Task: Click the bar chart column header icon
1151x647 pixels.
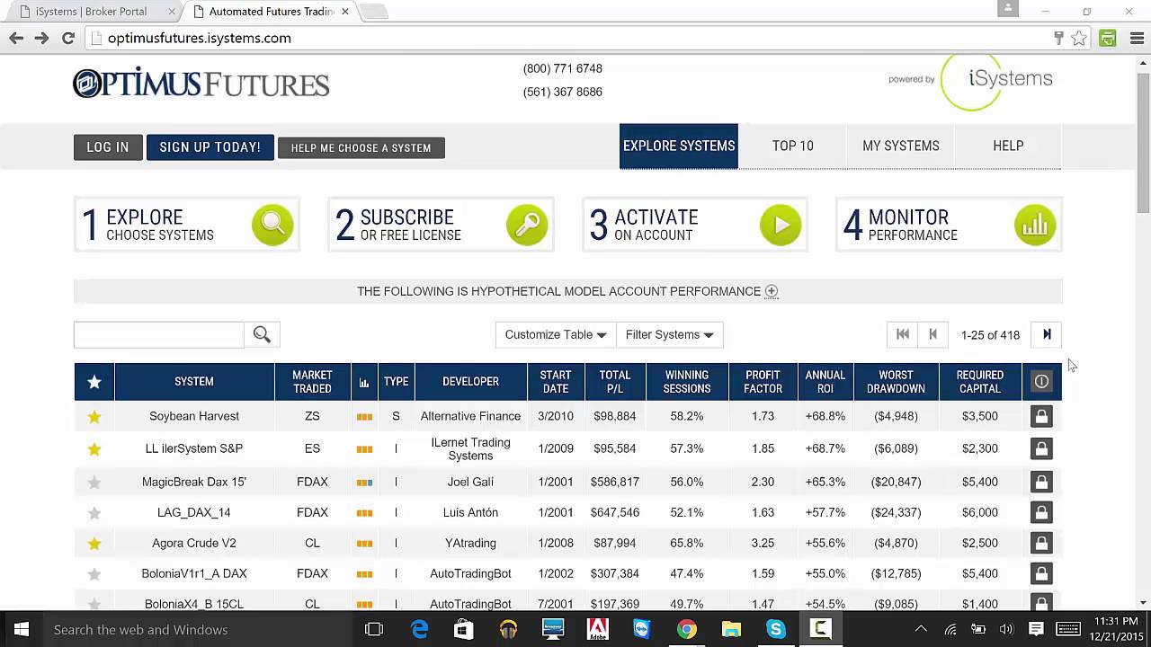Action: pos(363,381)
